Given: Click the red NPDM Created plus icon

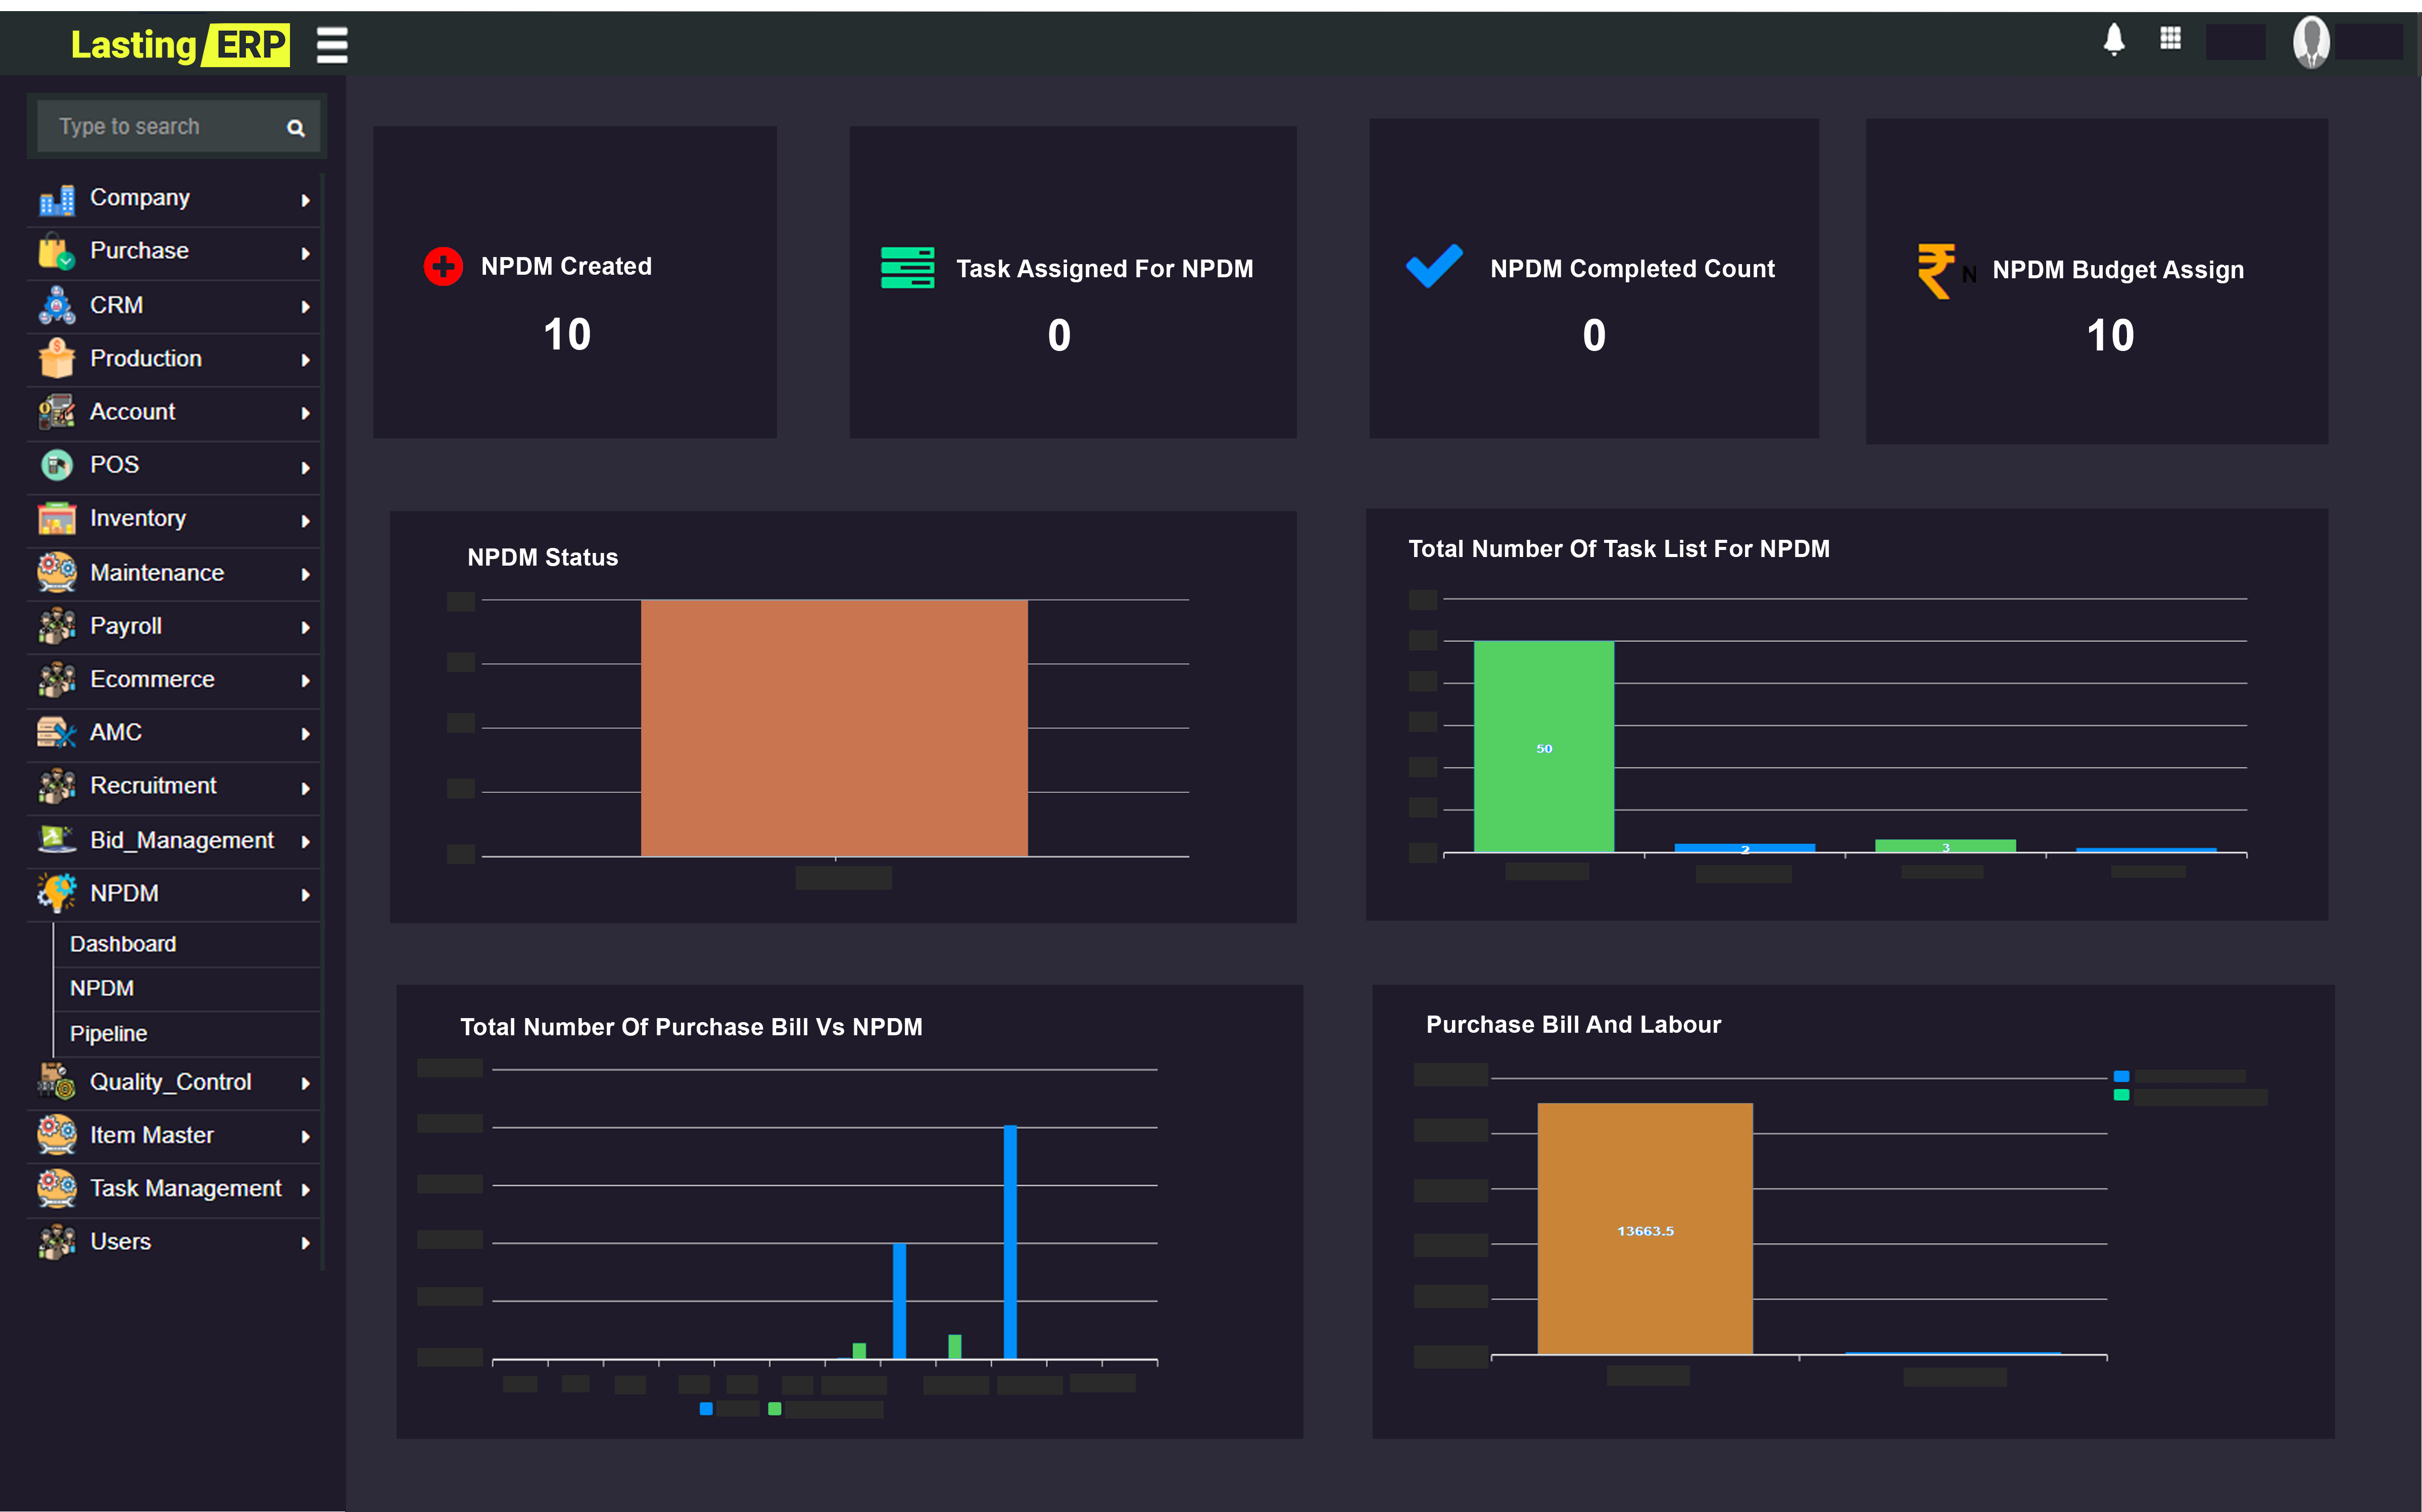Looking at the screenshot, I should click(442, 267).
